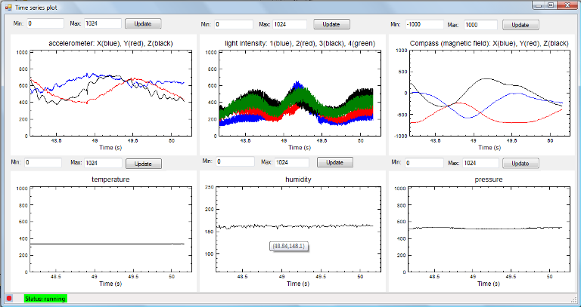Focus the Max field above the temperature plot

pyautogui.click(x=102, y=162)
